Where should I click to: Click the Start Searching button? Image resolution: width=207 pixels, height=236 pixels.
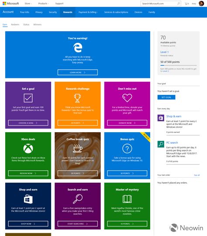pos(78,224)
